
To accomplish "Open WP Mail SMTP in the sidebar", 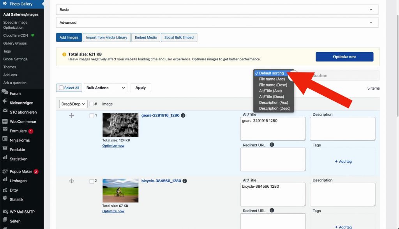I will (22, 212).
